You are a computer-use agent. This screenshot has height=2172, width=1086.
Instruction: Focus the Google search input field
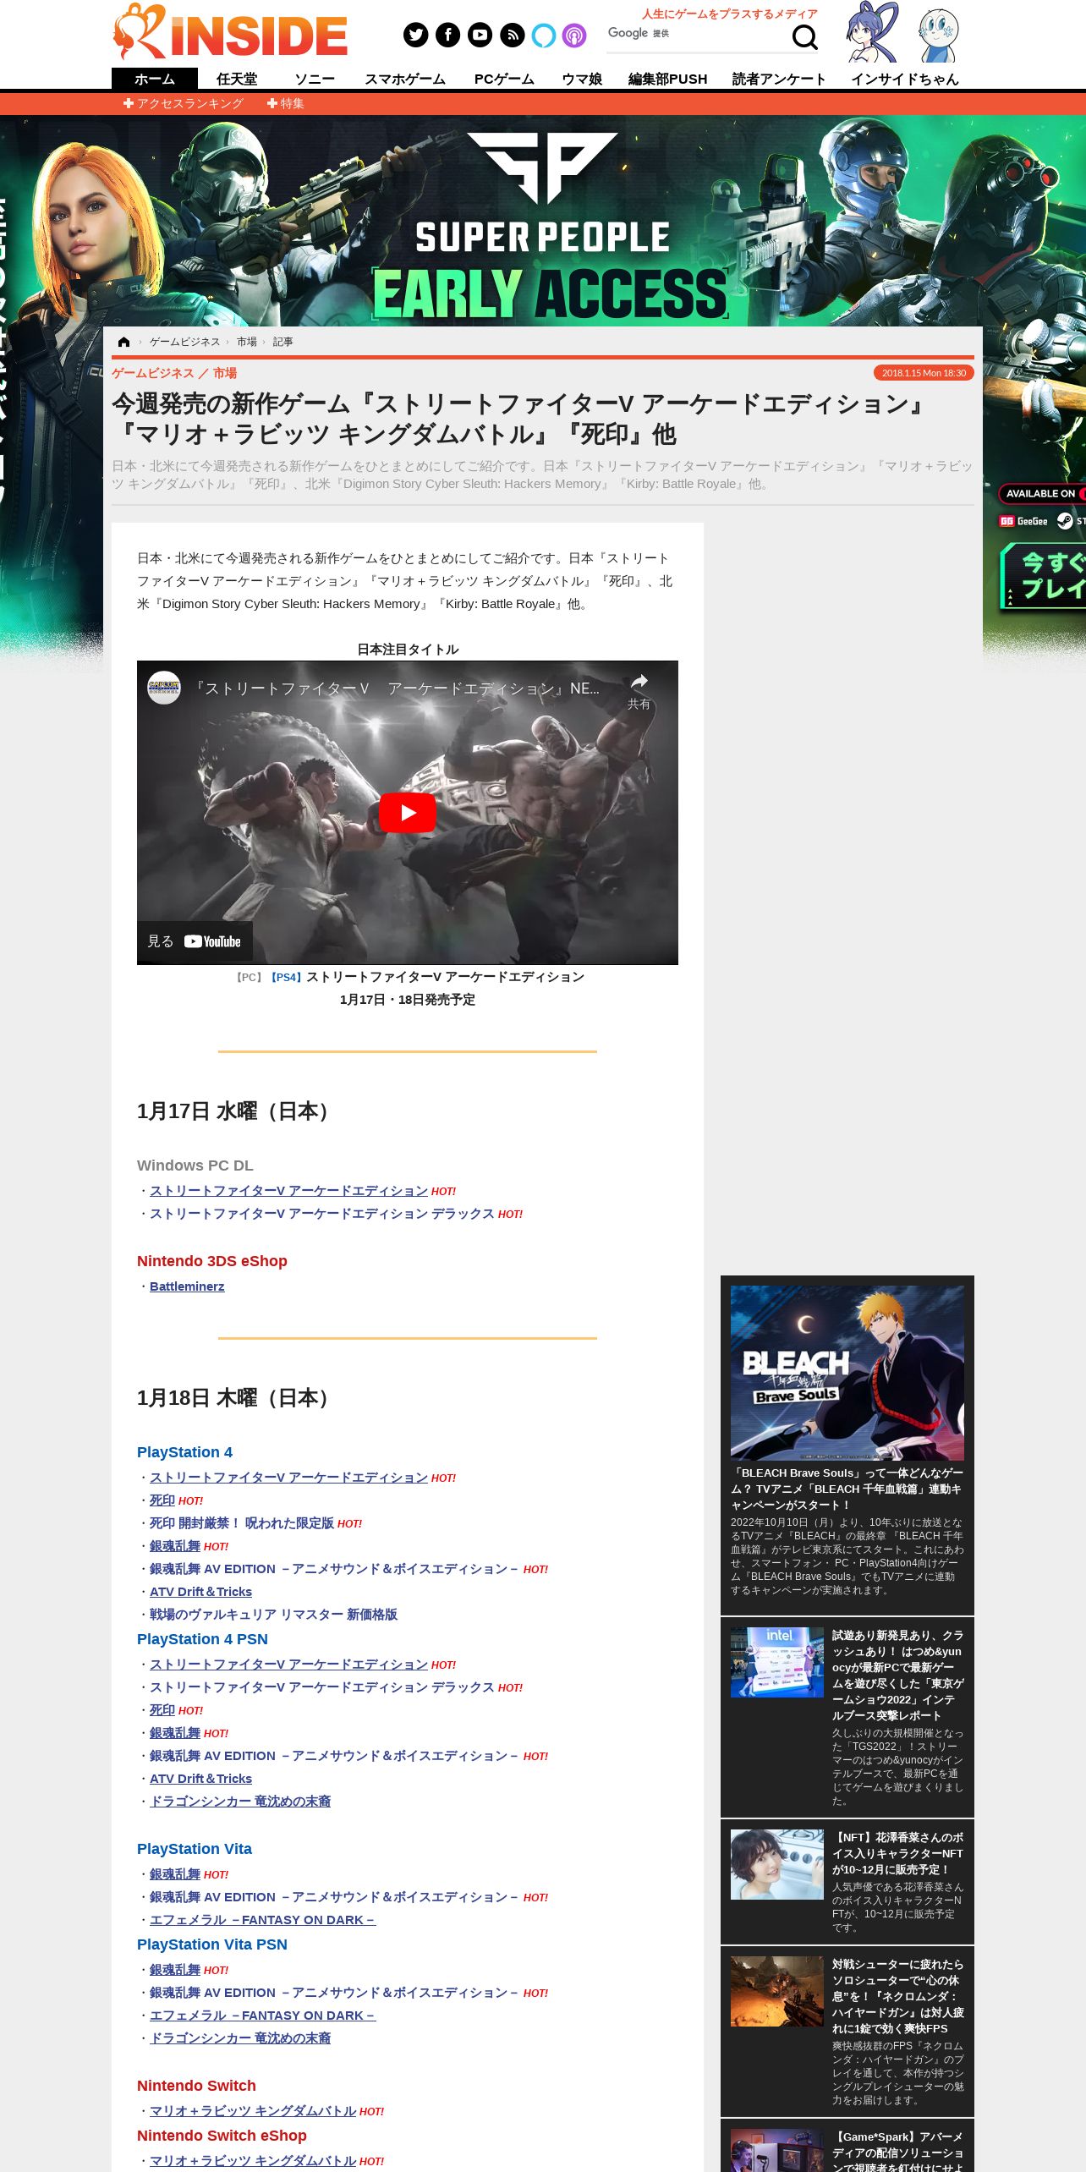pos(698,36)
